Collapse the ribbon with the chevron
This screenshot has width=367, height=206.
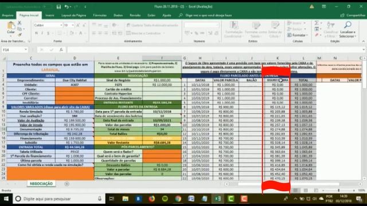pyautogui.click(x=363, y=41)
